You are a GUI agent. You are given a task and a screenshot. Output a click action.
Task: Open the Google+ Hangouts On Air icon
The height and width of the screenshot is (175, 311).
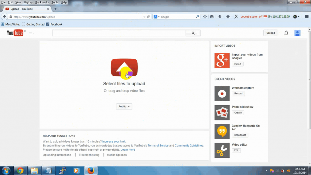point(222,131)
